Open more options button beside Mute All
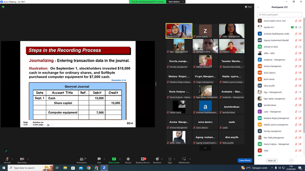Image resolution: width=305 pixels, height=171 pixels. coord(291,161)
